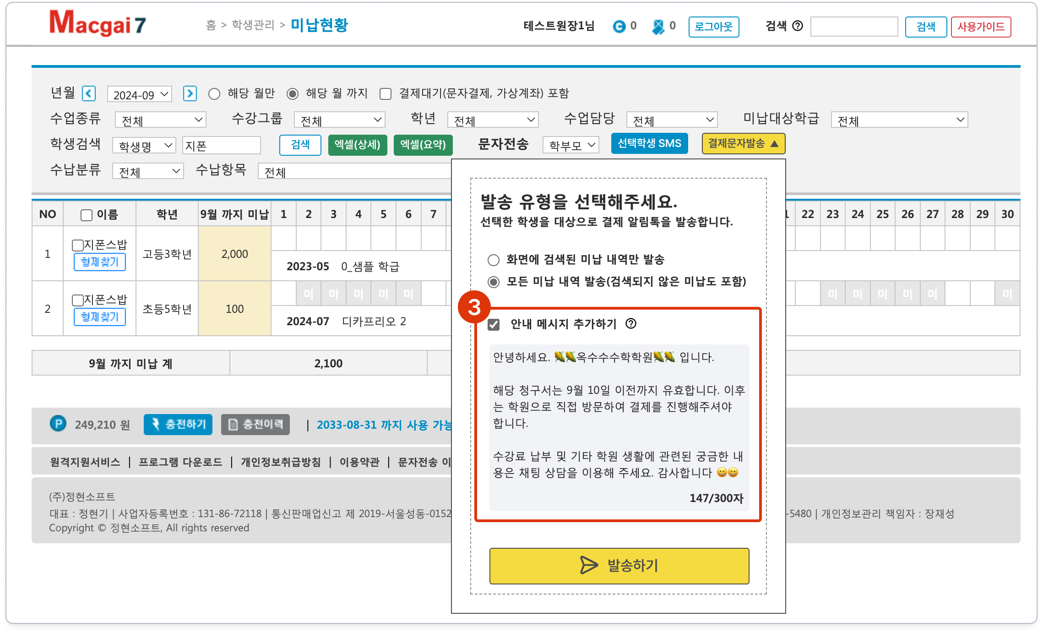Screen dimensions: 1043x633
Task: Click the search help question mark icon
Action: [798, 26]
